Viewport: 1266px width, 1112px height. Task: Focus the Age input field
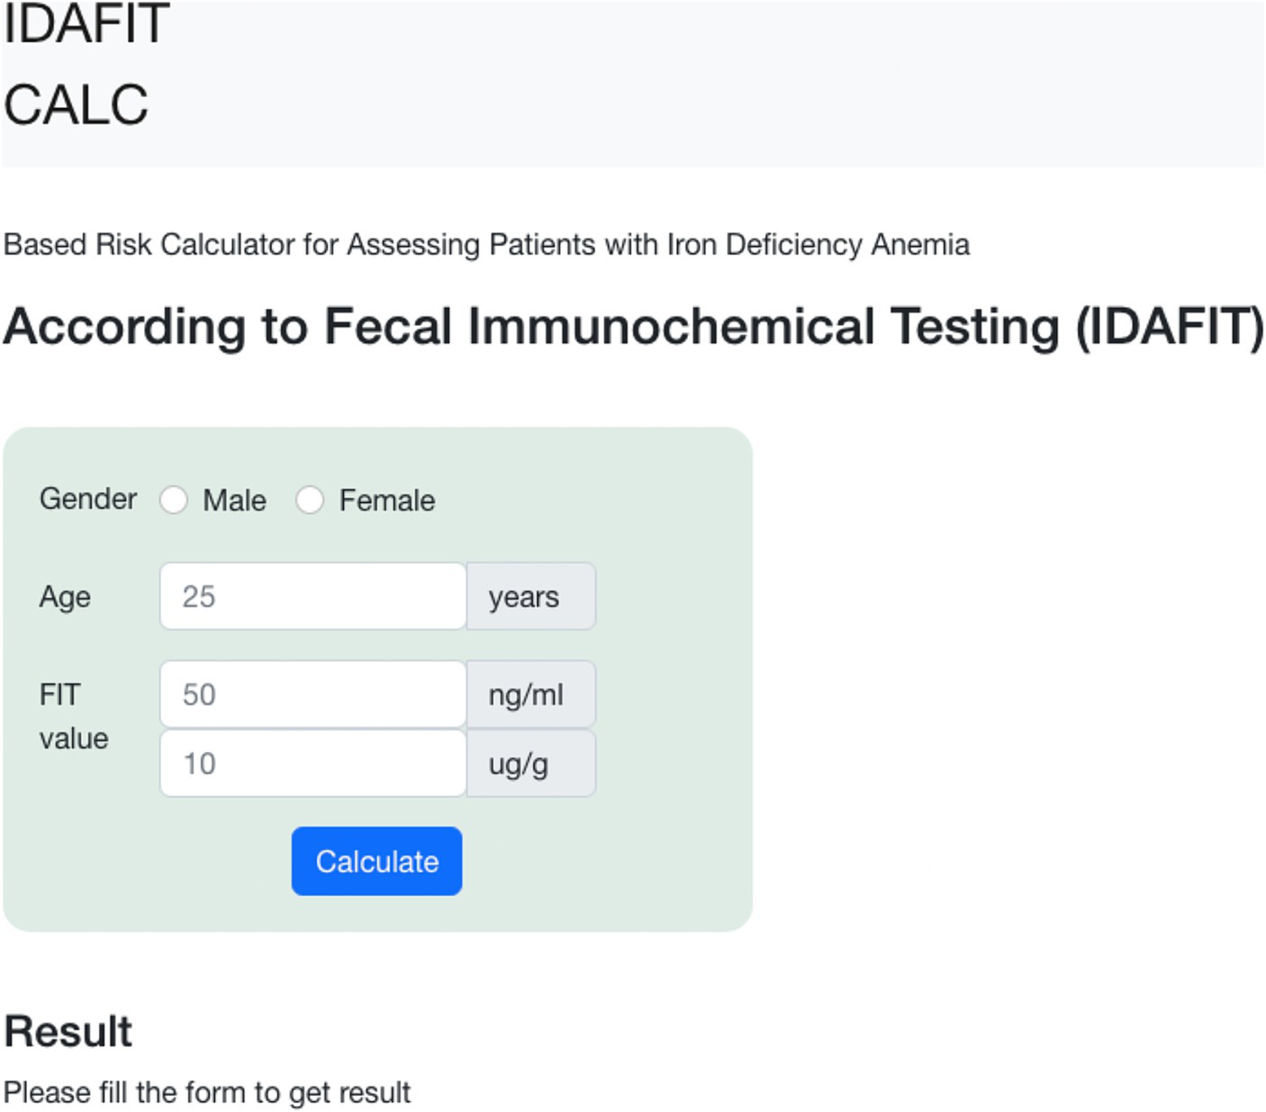pyautogui.click(x=312, y=596)
